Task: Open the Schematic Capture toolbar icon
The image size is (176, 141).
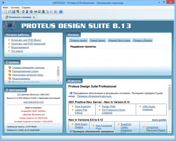Action: pos(27,12)
